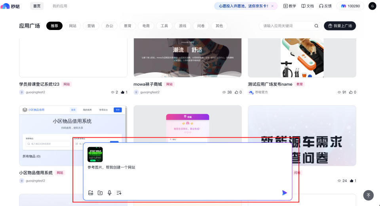380x206 pixels.
Task: Click the microphone voice input icon
Action: 110,193
